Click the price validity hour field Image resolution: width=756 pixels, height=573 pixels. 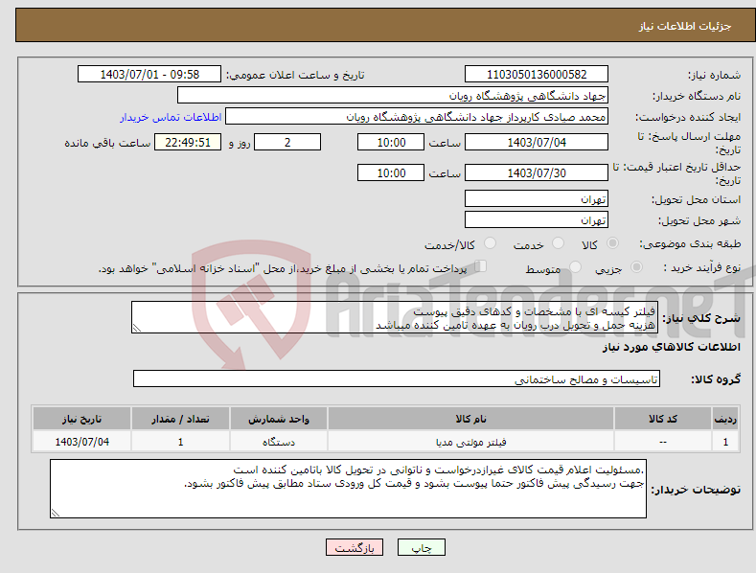(x=391, y=172)
